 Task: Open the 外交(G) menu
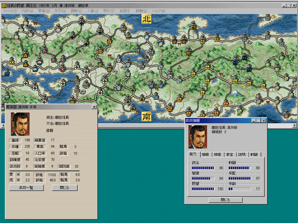[x=60, y=11]
